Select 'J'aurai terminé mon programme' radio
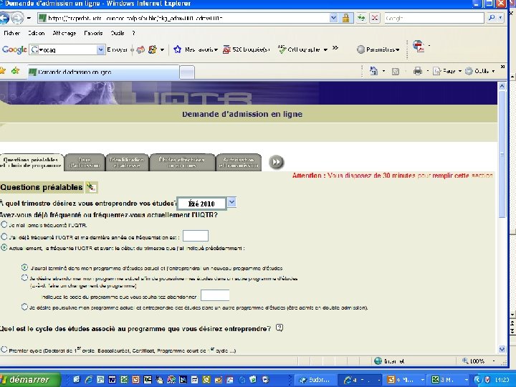The height and width of the screenshot is (387, 516). 24,267
